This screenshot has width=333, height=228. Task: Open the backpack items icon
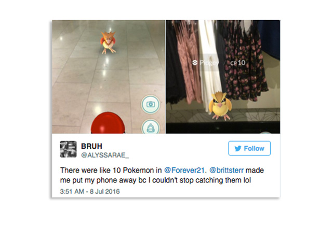(151, 127)
